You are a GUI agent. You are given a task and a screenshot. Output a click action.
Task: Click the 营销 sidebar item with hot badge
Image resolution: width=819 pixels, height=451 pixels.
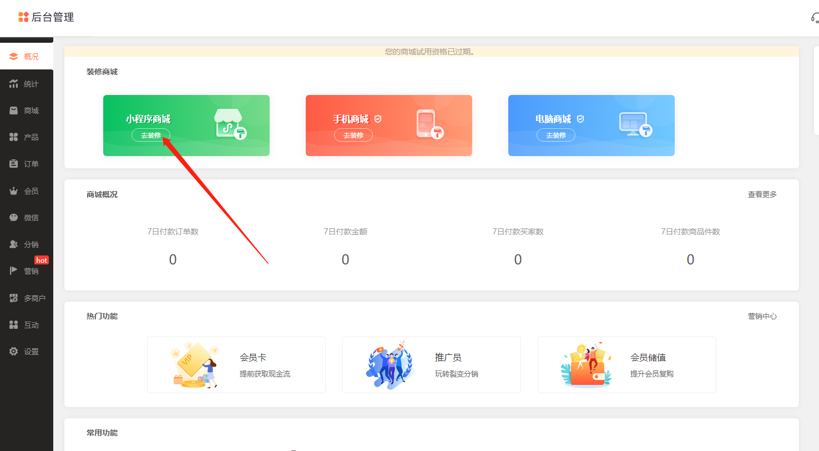(26, 270)
